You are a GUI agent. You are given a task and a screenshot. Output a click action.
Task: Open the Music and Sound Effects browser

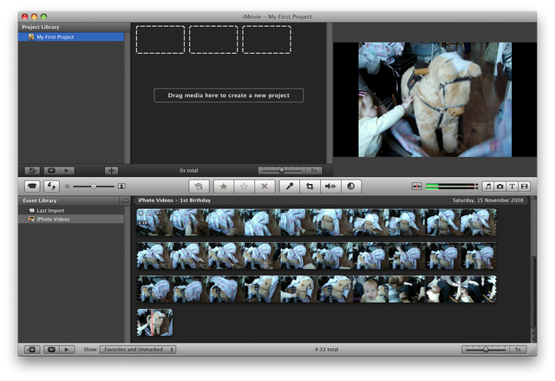(488, 187)
